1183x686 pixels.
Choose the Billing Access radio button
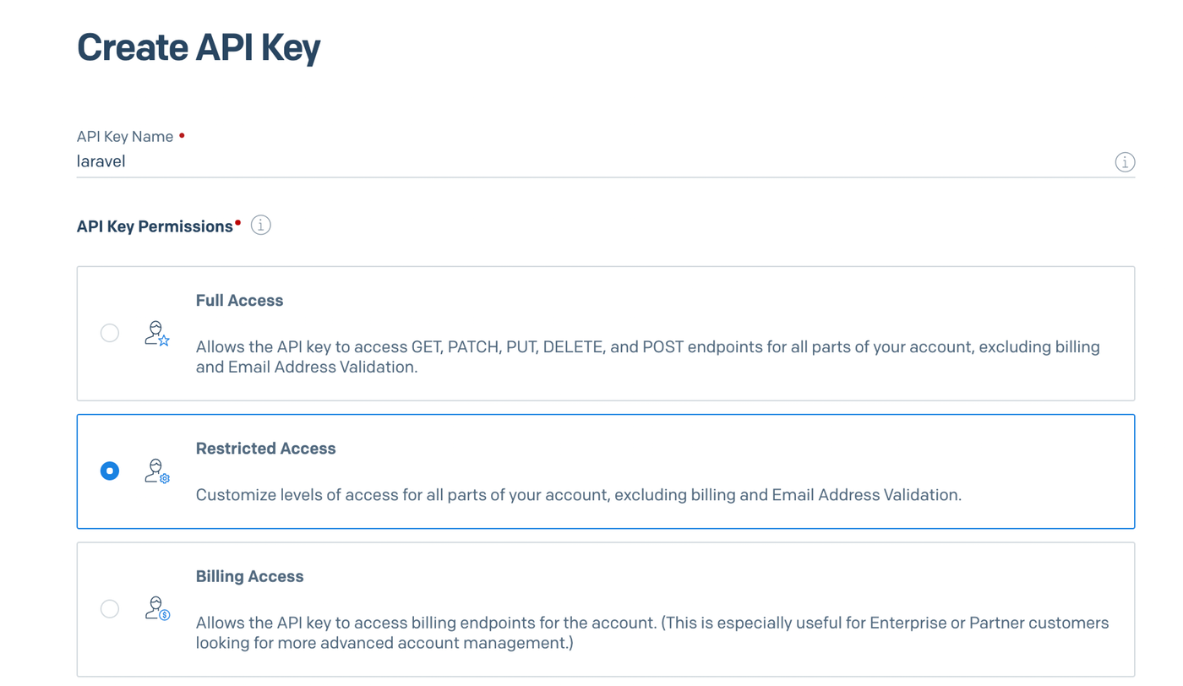pyautogui.click(x=110, y=608)
